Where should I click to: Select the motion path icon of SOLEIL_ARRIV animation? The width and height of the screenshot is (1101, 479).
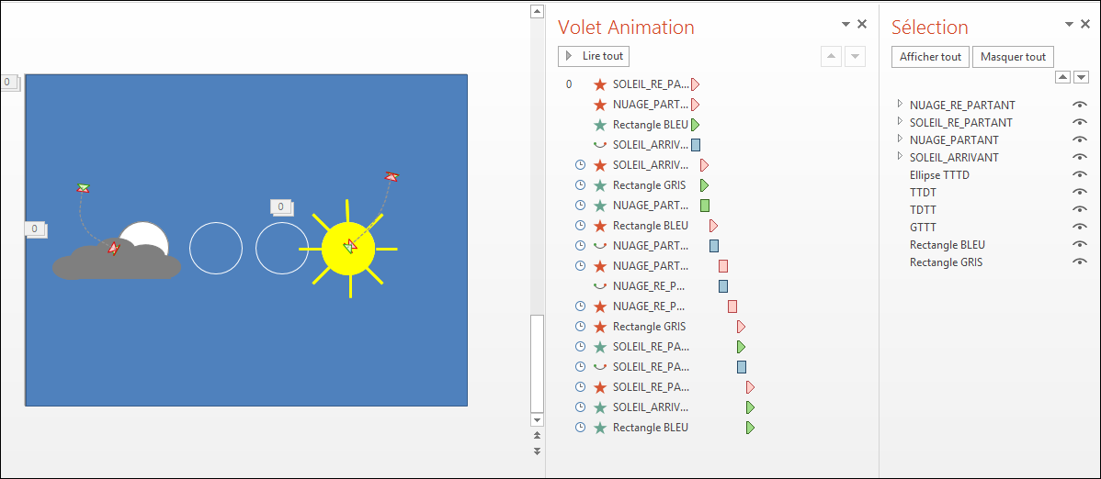tap(599, 145)
